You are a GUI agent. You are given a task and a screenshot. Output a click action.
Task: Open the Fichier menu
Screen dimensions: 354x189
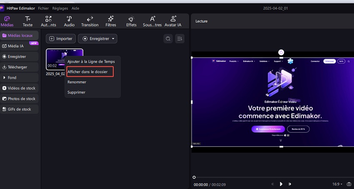click(43, 8)
